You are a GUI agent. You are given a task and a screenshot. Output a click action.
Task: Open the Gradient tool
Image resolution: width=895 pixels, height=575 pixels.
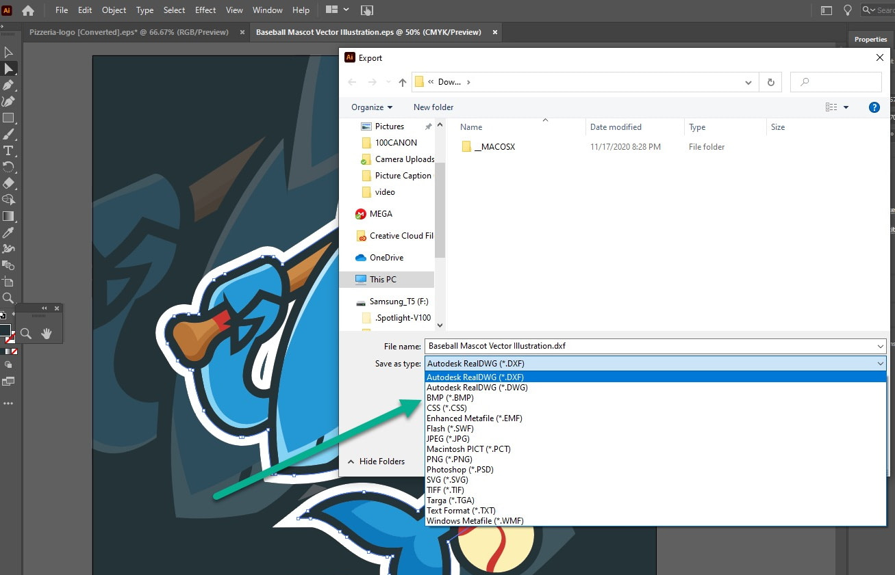click(9, 217)
